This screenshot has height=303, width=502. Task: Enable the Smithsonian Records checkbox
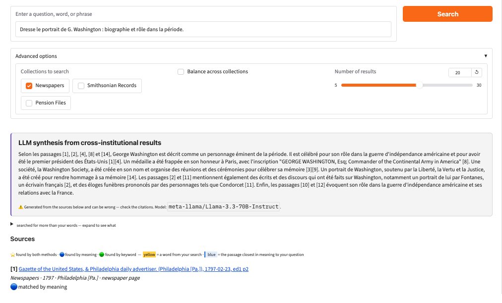[x=81, y=86]
